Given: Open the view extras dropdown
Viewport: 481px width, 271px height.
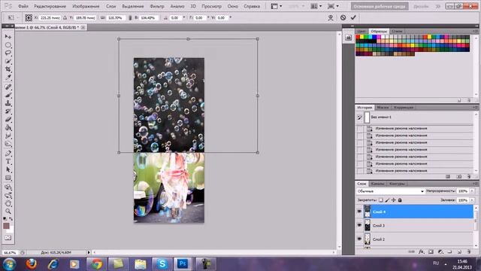Looking at the screenshot, I should 276,6.
